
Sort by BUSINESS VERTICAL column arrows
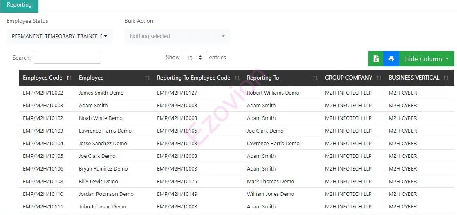pyautogui.click(x=446, y=78)
